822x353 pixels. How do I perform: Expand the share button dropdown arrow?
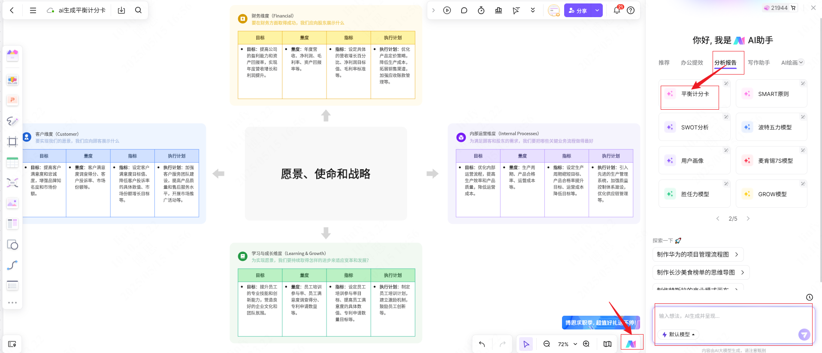[x=597, y=10]
